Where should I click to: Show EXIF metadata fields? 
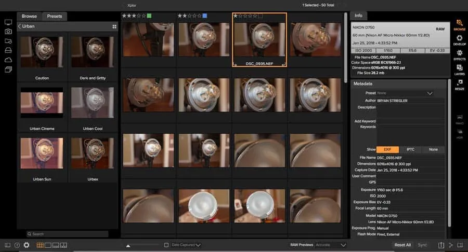[x=387, y=149]
